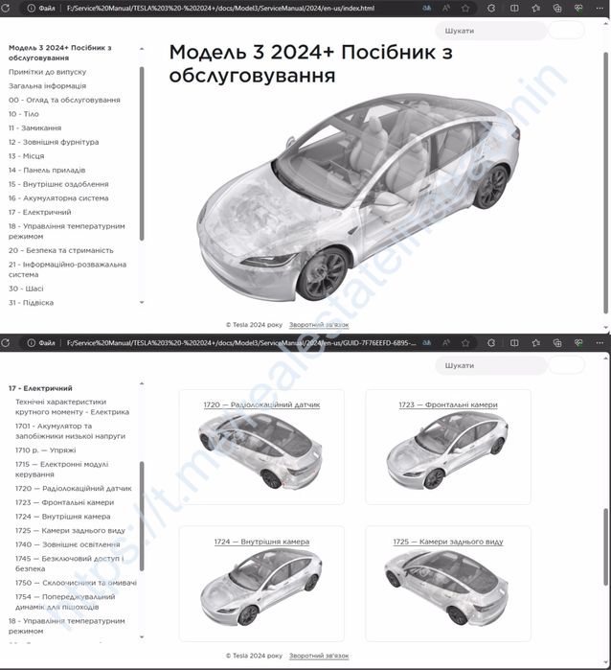Image resolution: width=611 pixels, height=670 pixels.
Task: Open browser essentials heart icon in the top window
Action: click(578, 8)
